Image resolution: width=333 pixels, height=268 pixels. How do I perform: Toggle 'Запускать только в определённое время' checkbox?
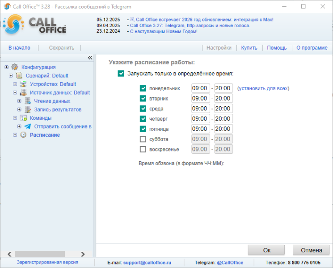(x=121, y=73)
